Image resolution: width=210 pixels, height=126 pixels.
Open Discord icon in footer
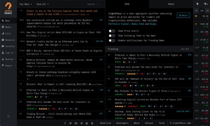tap(76, 123)
